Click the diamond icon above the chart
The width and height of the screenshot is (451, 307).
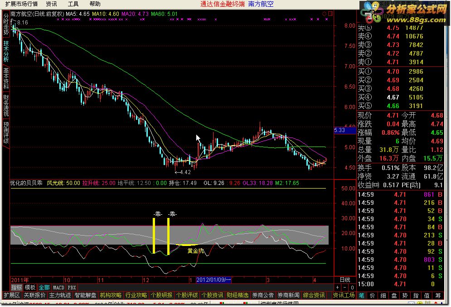[324, 14]
